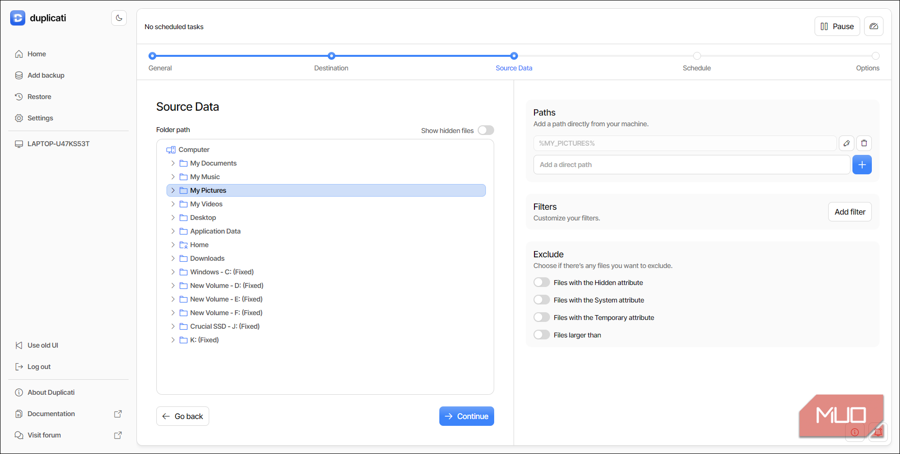Open external link icon next to Documentation
The width and height of the screenshot is (900, 454).
(x=118, y=414)
